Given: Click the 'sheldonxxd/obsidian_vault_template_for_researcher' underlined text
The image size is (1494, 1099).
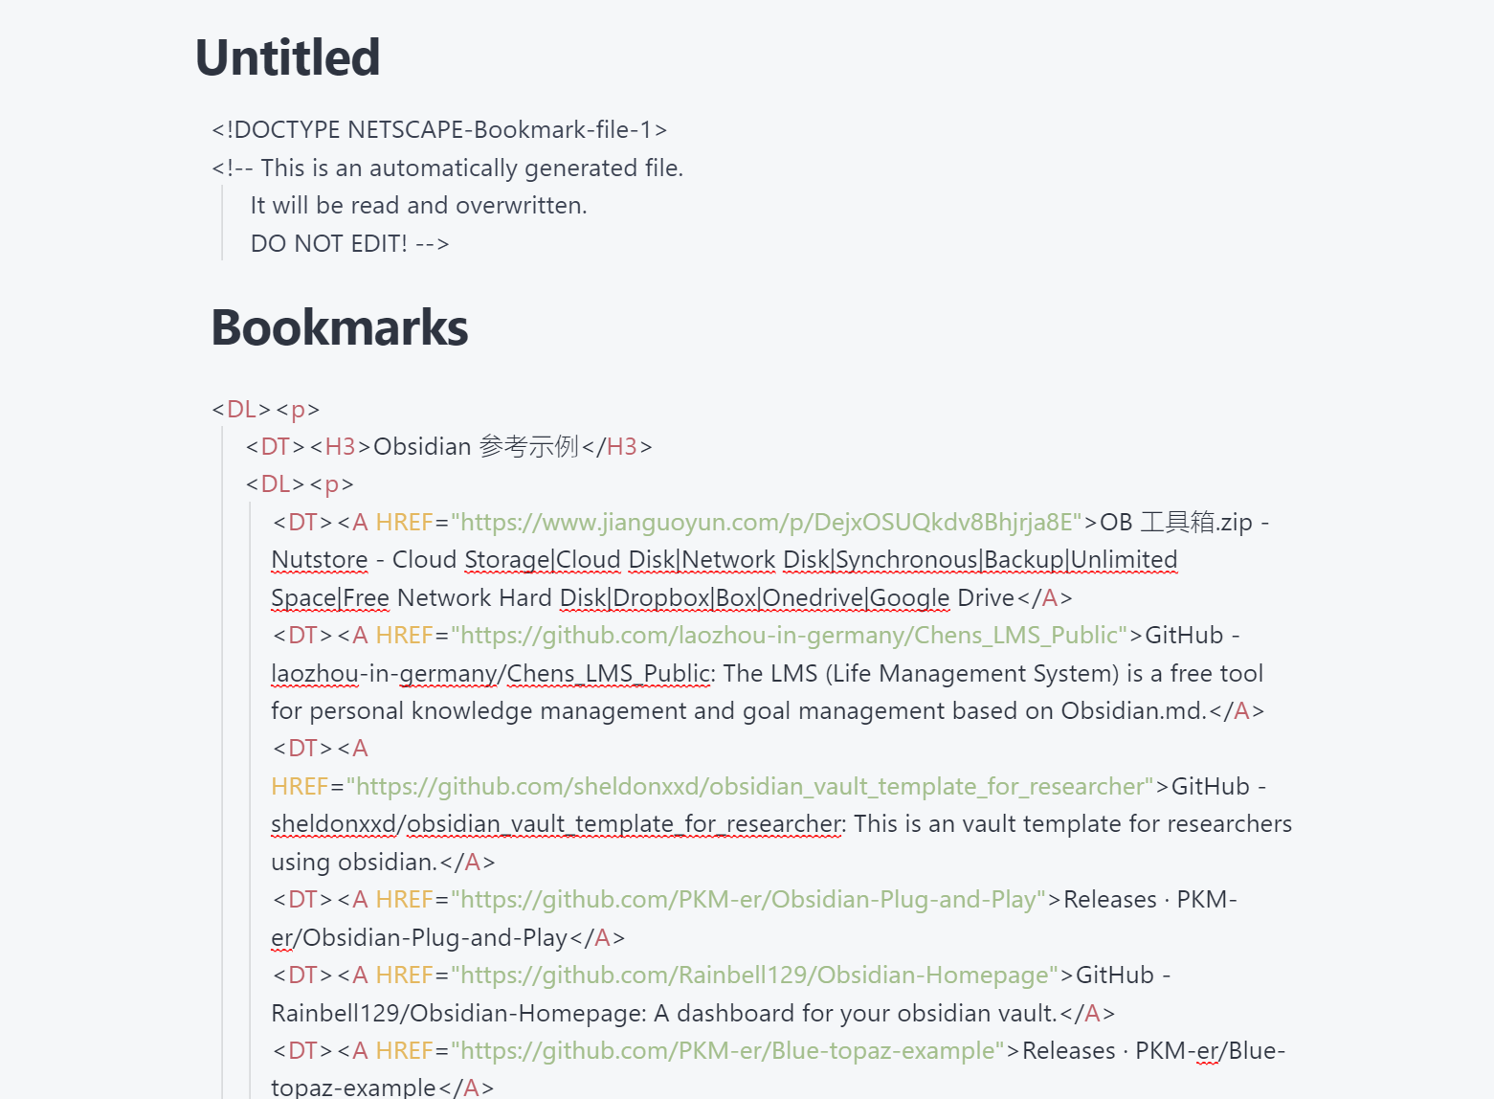Looking at the screenshot, I should (x=557, y=823).
